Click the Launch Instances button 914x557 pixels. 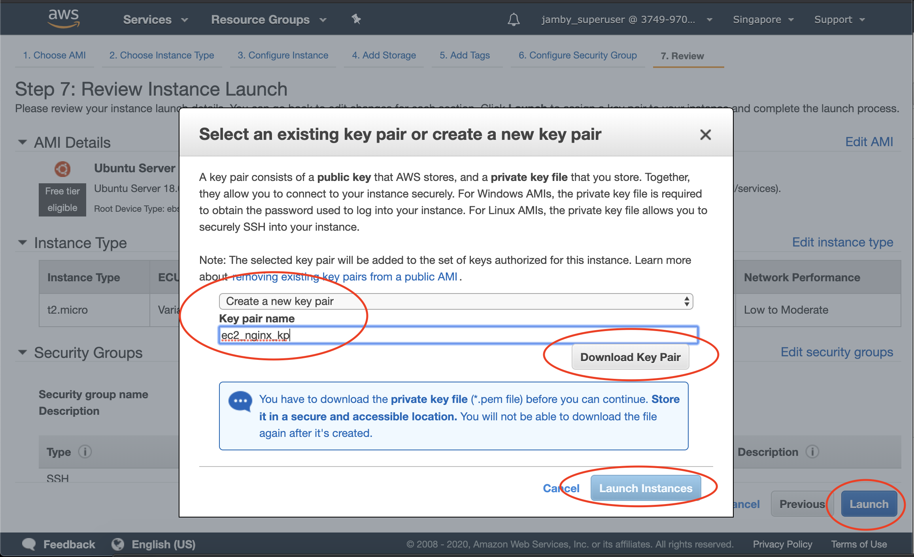[x=645, y=488]
